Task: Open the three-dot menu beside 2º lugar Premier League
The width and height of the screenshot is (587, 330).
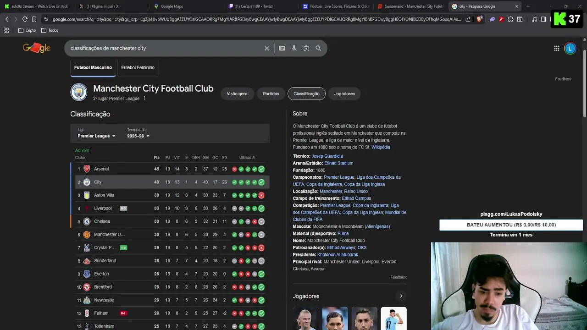Action: (x=144, y=99)
